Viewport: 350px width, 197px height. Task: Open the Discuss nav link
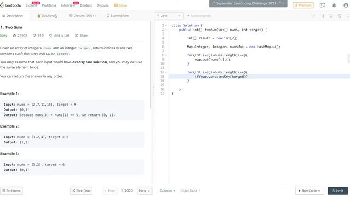[103, 5]
